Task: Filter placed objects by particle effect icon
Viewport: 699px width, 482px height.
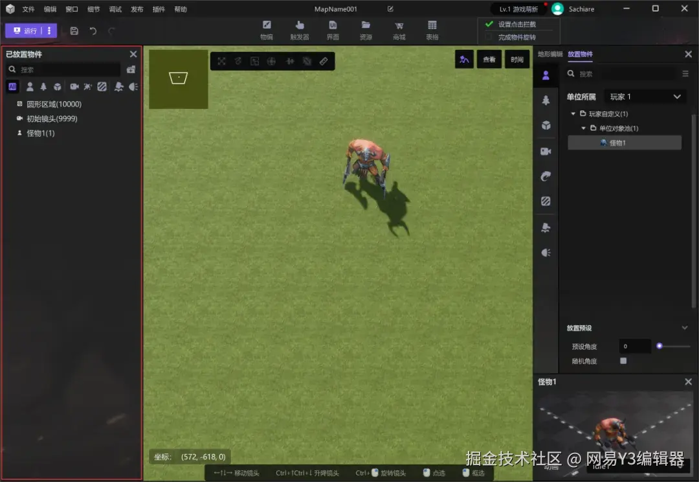Action: tap(87, 87)
